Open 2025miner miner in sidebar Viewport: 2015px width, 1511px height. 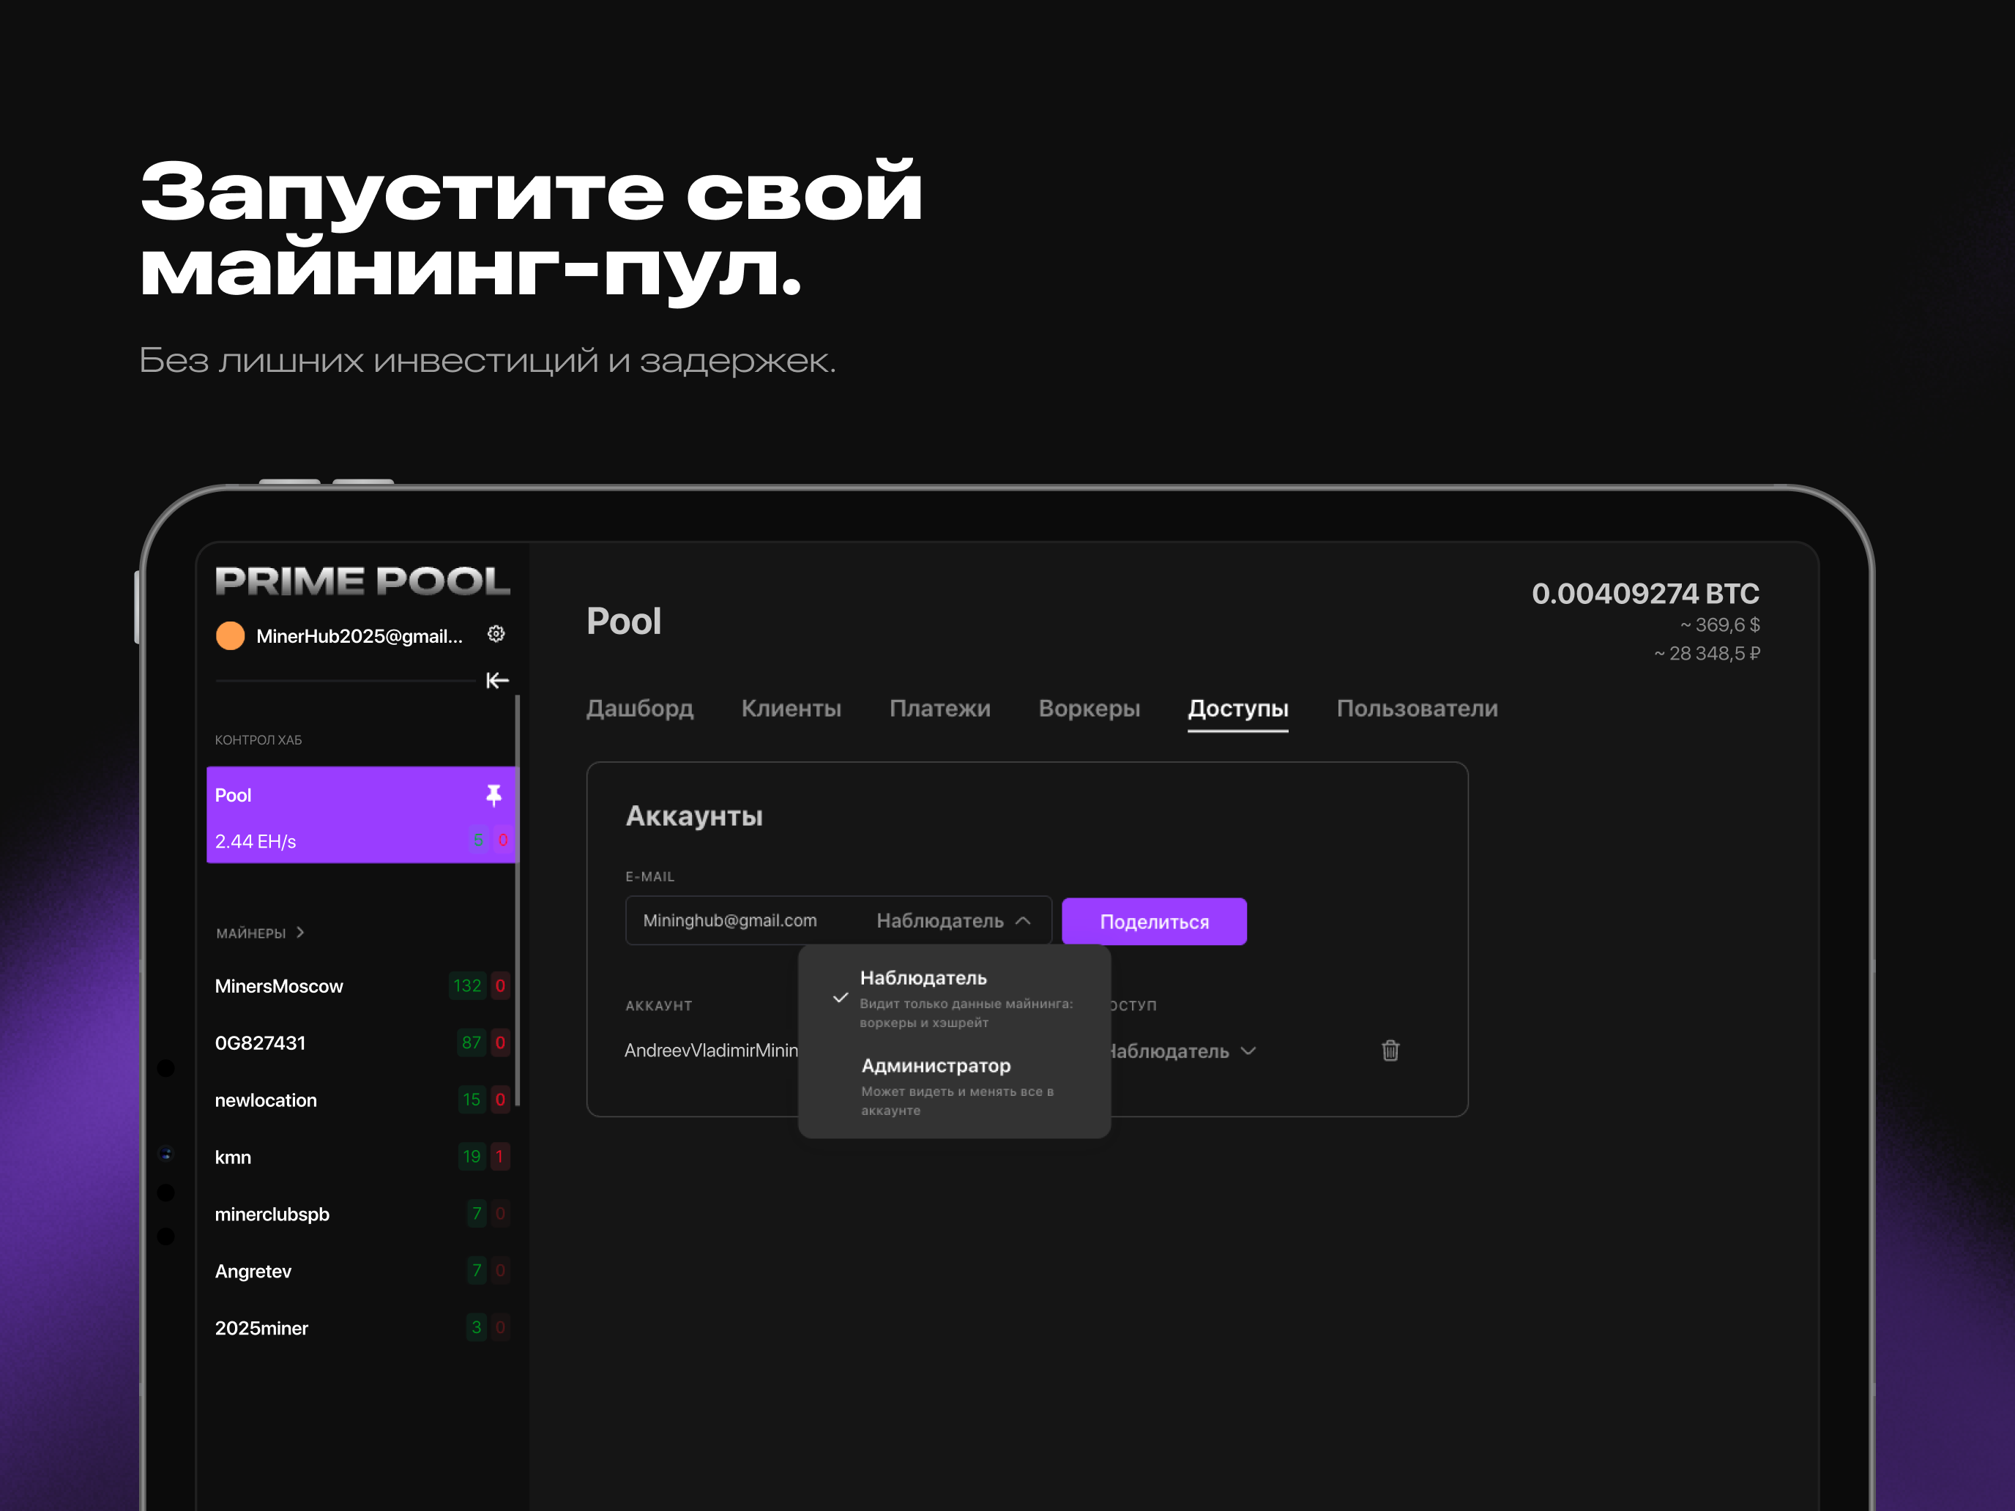[x=362, y=1328]
